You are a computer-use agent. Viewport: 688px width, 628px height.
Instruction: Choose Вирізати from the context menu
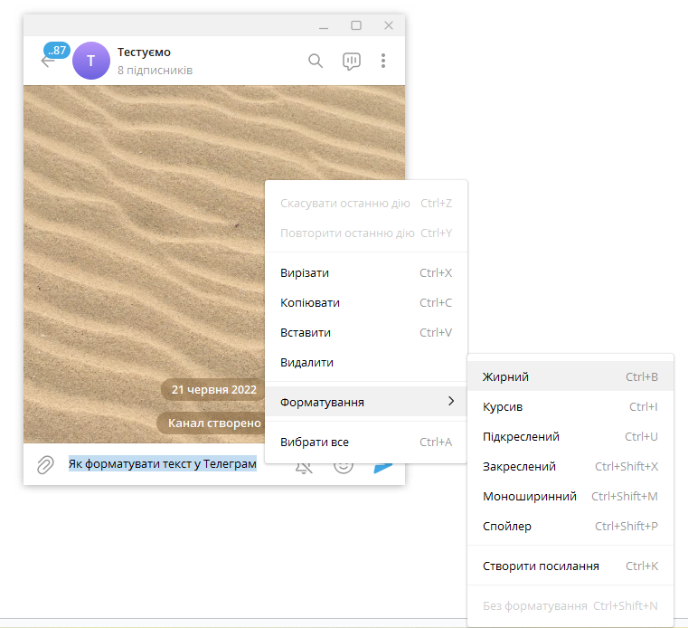[366, 272]
